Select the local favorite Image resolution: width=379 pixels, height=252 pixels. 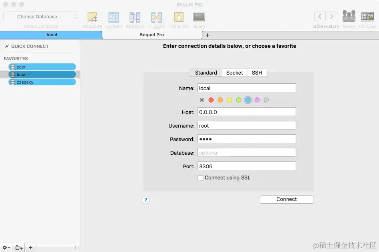coord(42,75)
